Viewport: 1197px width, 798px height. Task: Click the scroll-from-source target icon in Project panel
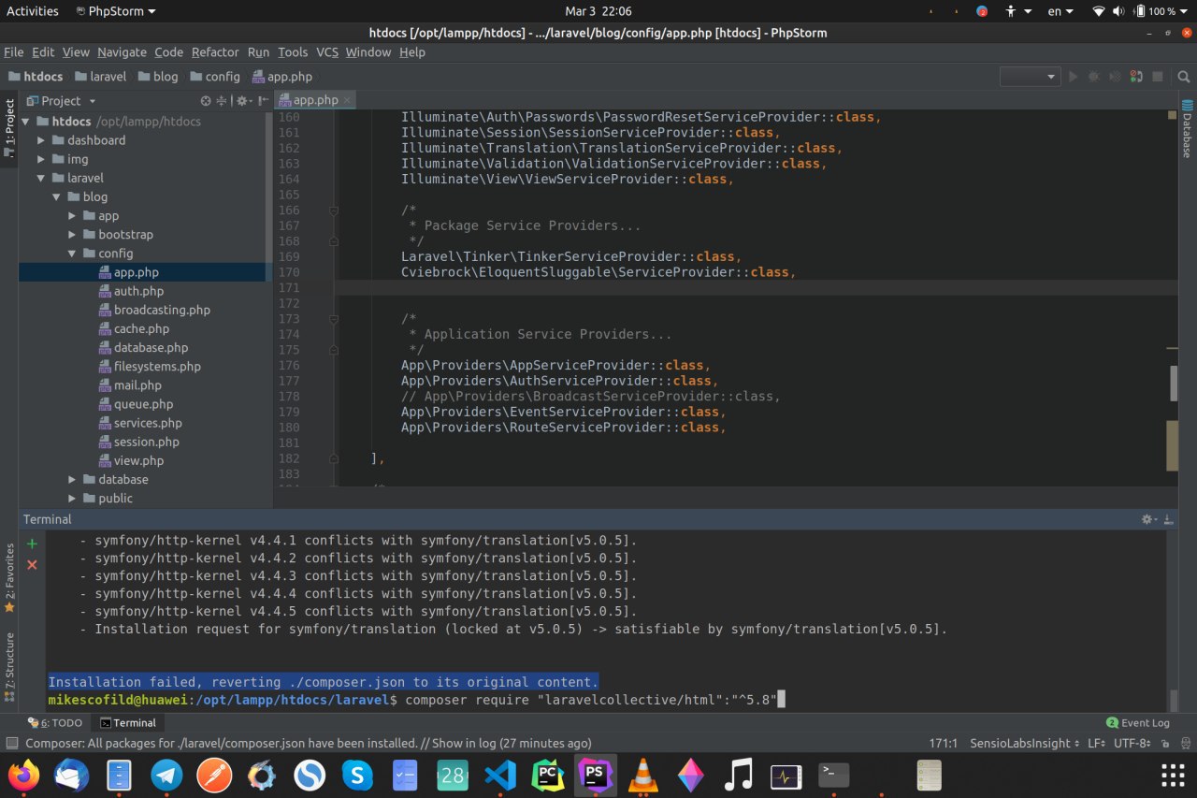click(206, 101)
